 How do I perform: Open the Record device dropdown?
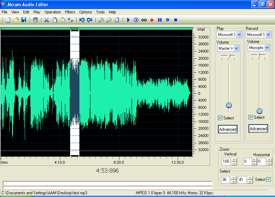(x=268, y=35)
